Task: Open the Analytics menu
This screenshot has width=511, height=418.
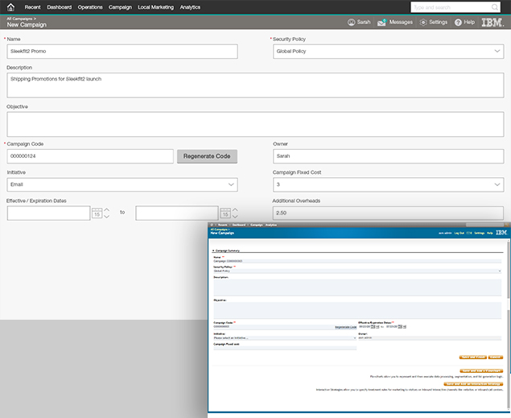Action: click(x=191, y=7)
